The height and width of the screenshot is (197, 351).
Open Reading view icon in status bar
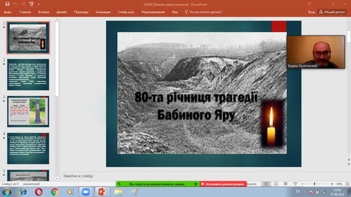[x=285, y=184]
